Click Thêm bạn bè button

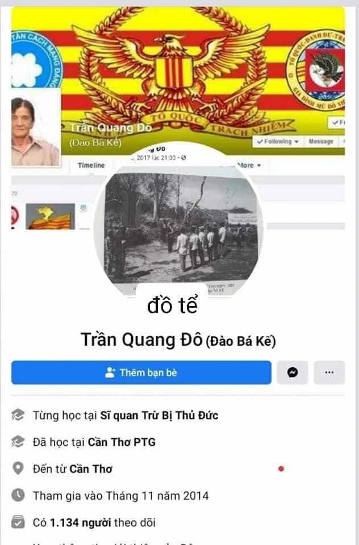pyautogui.click(x=141, y=372)
